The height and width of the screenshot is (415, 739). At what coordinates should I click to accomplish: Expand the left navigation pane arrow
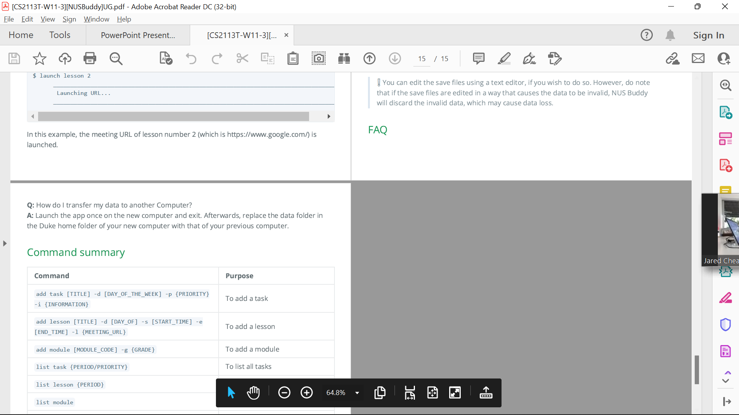click(x=5, y=243)
